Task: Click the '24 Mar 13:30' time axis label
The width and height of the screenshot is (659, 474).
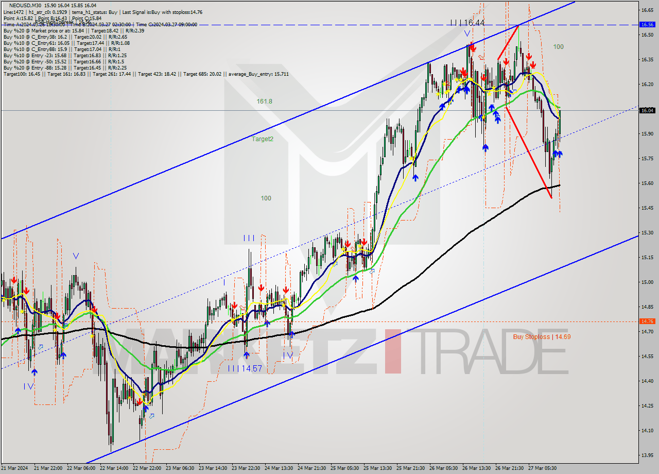Action: [279, 468]
